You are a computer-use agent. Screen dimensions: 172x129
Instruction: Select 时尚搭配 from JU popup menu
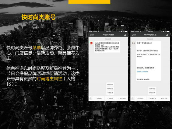[x=110, y=89]
